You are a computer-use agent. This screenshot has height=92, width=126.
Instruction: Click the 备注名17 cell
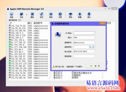tap(58, 78)
